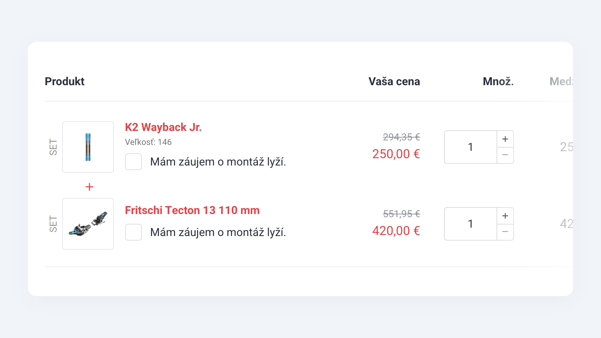Open the K2 Wayback Jr. product link
Image resolution: width=601 pixels, height=338 pixels.
click(163, 127)
